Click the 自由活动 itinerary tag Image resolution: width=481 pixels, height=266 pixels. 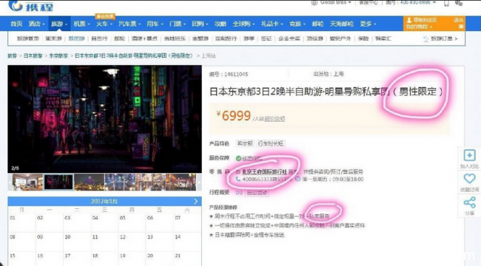(257, 193)
